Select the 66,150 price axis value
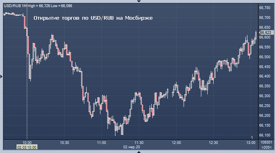Viewport: 275px width, 153px height. pyautogui.click(x=265, y=125)
